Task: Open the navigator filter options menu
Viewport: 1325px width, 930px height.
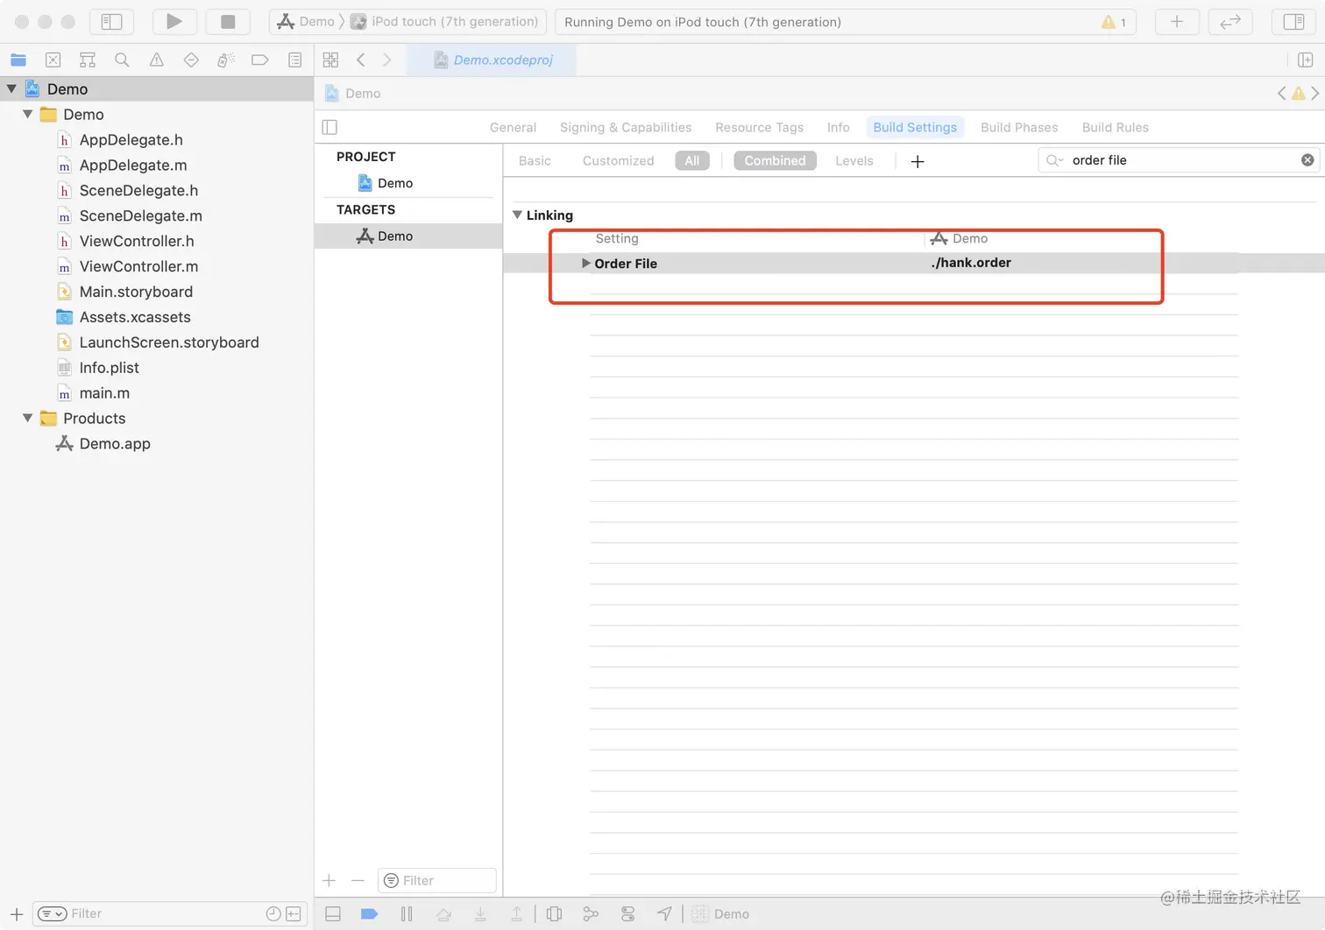Action: tap(53, 913)
